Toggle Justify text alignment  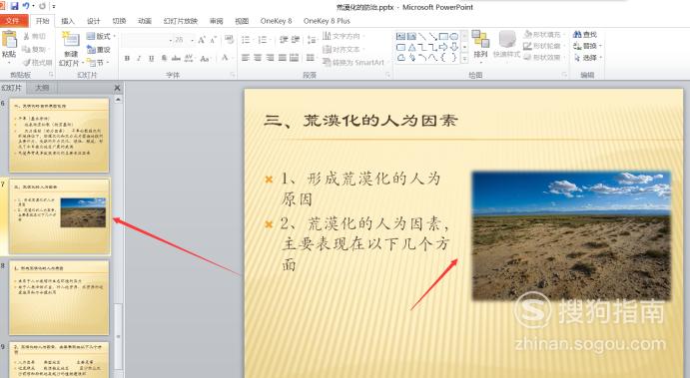[283, 58]
